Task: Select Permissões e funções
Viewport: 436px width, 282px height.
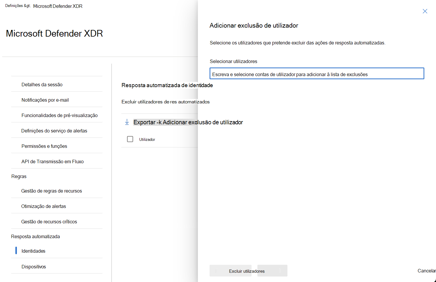Action: pos(44,146)
